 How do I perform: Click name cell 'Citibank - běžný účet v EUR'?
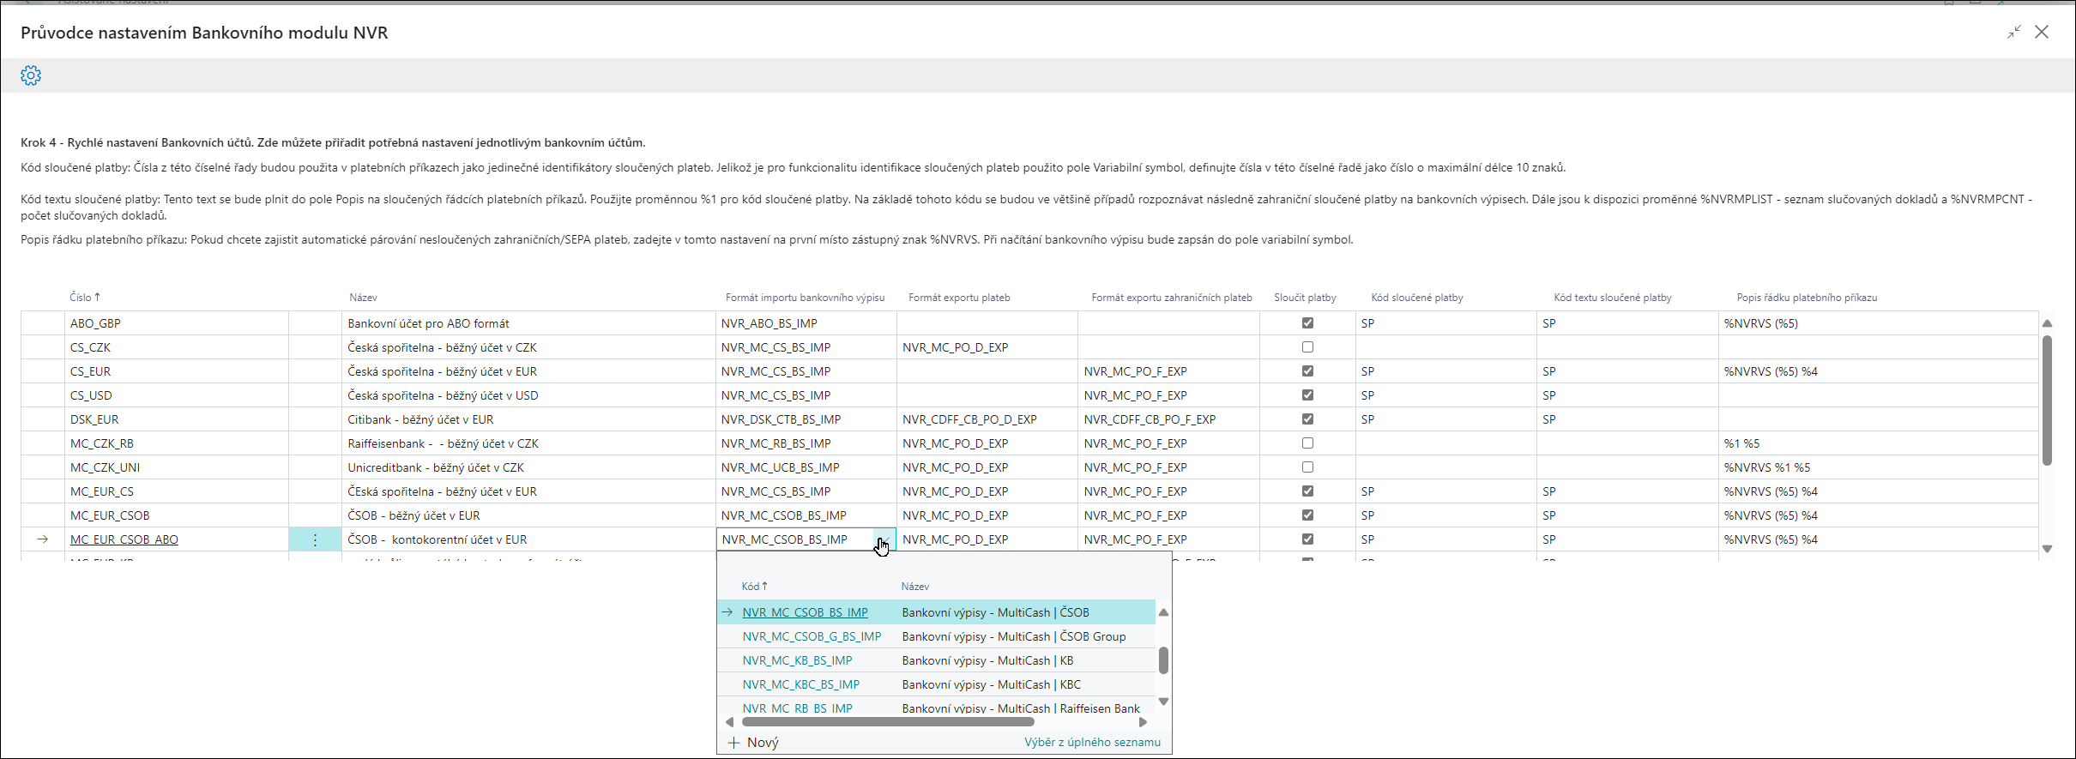tap(528, 419)
